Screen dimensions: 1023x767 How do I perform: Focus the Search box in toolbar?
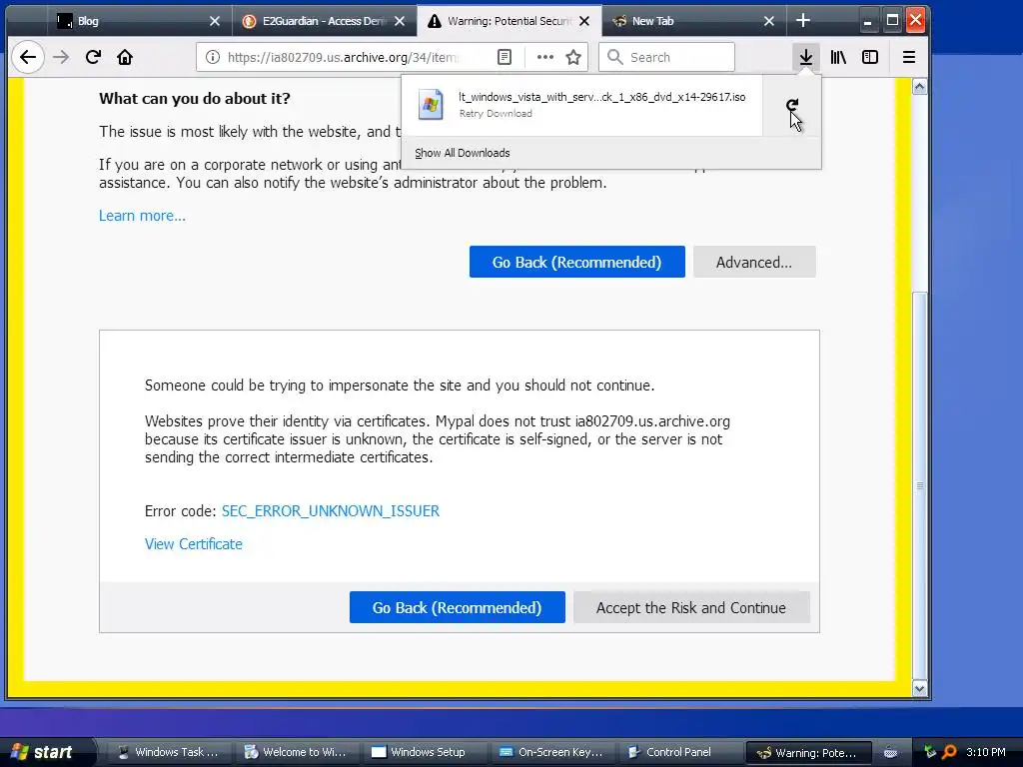pos(666,57)
